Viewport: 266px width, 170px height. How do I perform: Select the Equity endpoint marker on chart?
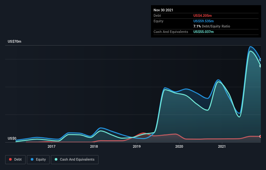(260, 60)
